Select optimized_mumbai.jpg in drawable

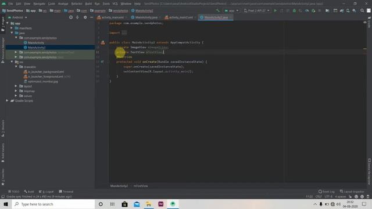[x=42, y=81]
